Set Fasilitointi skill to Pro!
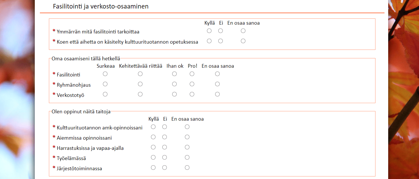Image resolution: width=419 pixels, height=179 pixels. tap(192, 74)
